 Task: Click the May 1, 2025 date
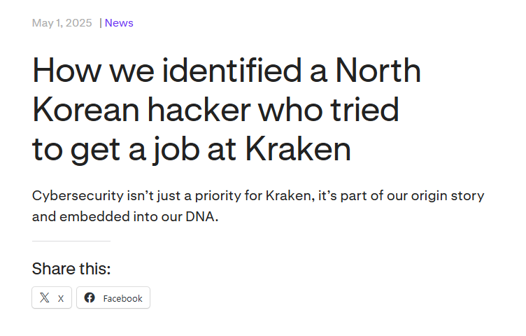[x=62, y=23]
